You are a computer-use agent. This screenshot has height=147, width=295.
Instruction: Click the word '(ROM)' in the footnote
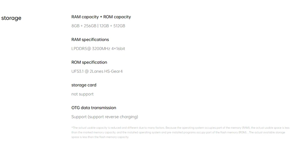[x=242, y=132]
